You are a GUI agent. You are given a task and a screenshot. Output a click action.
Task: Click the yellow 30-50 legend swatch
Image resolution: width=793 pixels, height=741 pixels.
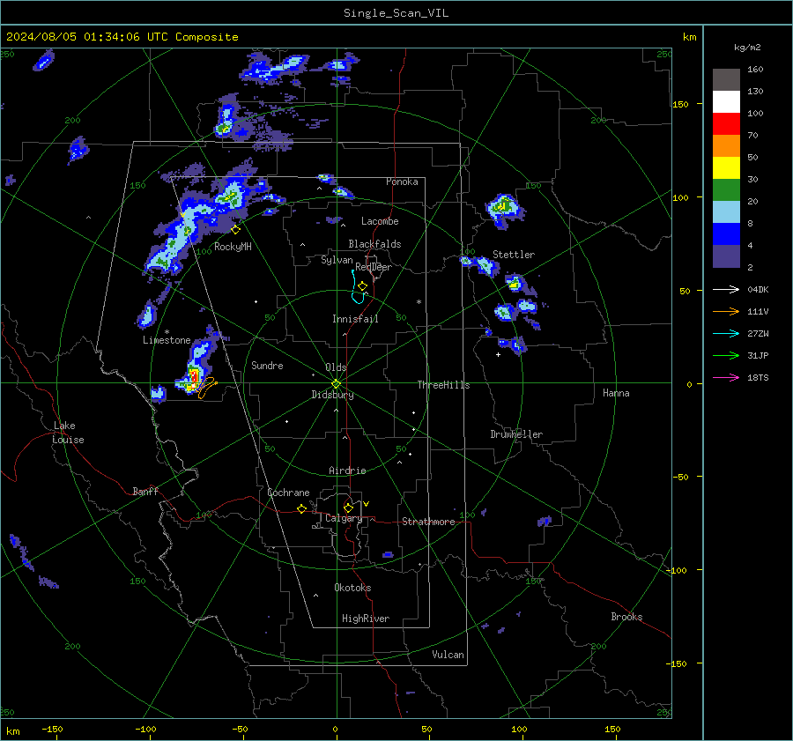[726, 168]
